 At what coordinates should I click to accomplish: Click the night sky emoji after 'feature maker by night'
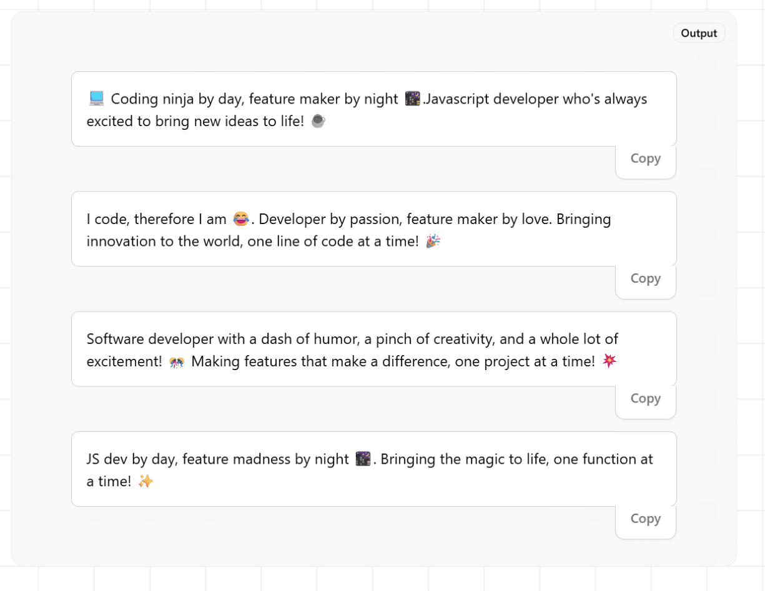tap(412, 99)
